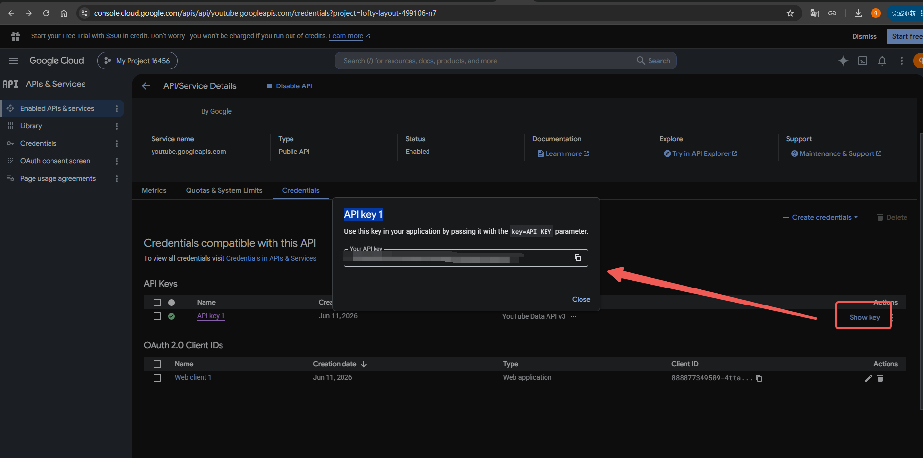Open the Try in API Explorer link
The image size is (923, 458).
coord(701,153)
